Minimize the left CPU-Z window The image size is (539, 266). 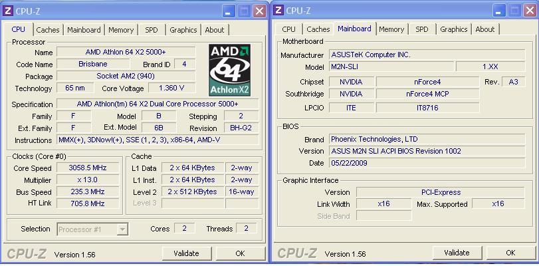[228, 11]
